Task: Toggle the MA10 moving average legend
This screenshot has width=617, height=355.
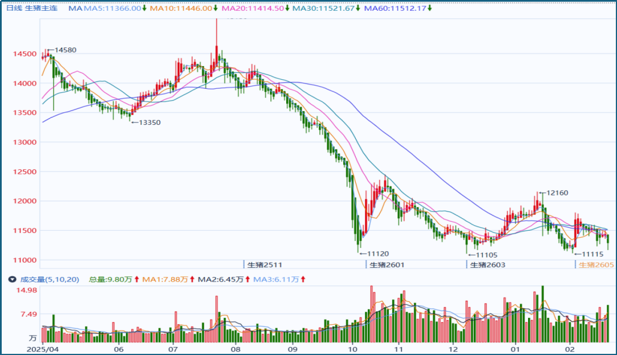Action: 182,9
